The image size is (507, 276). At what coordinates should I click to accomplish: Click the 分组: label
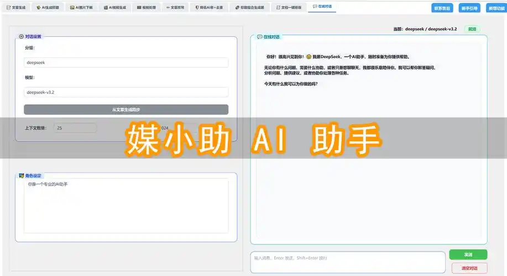[30, 48]
